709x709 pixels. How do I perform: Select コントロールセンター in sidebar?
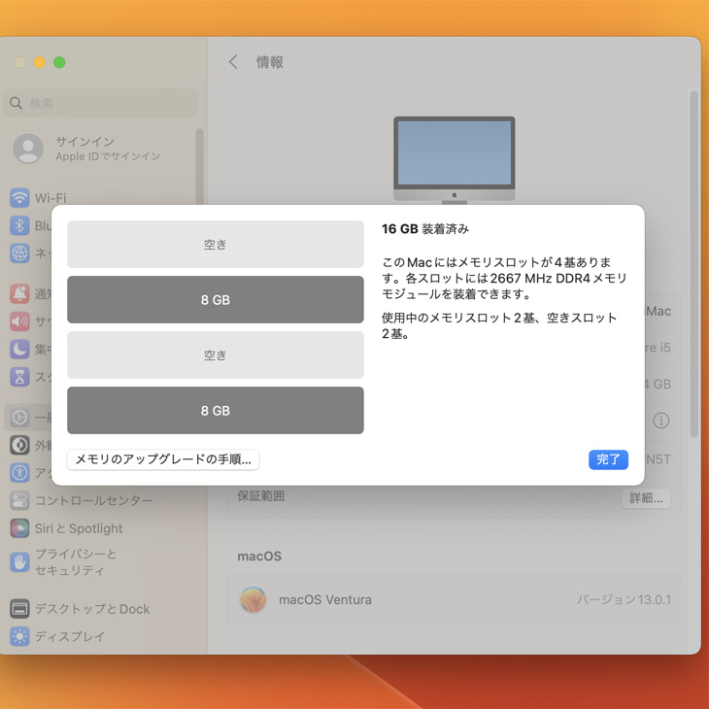click(x=94, y=500)
